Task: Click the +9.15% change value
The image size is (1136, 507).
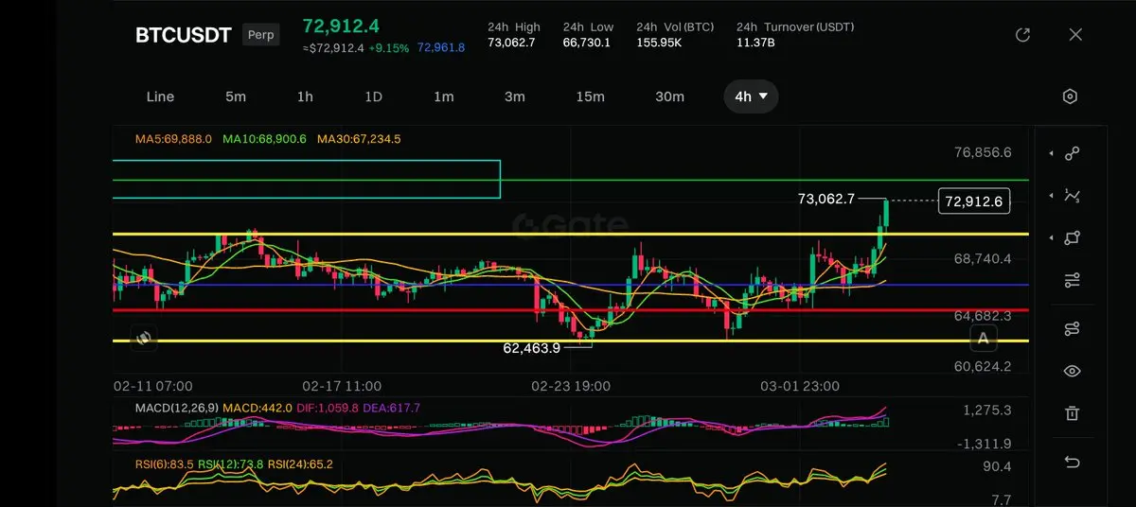Action: coord(389,47)
